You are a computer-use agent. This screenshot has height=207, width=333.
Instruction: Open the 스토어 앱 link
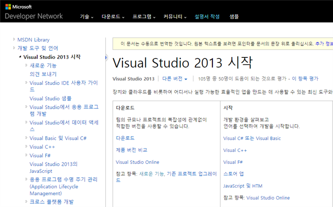(x=233, y=174)
